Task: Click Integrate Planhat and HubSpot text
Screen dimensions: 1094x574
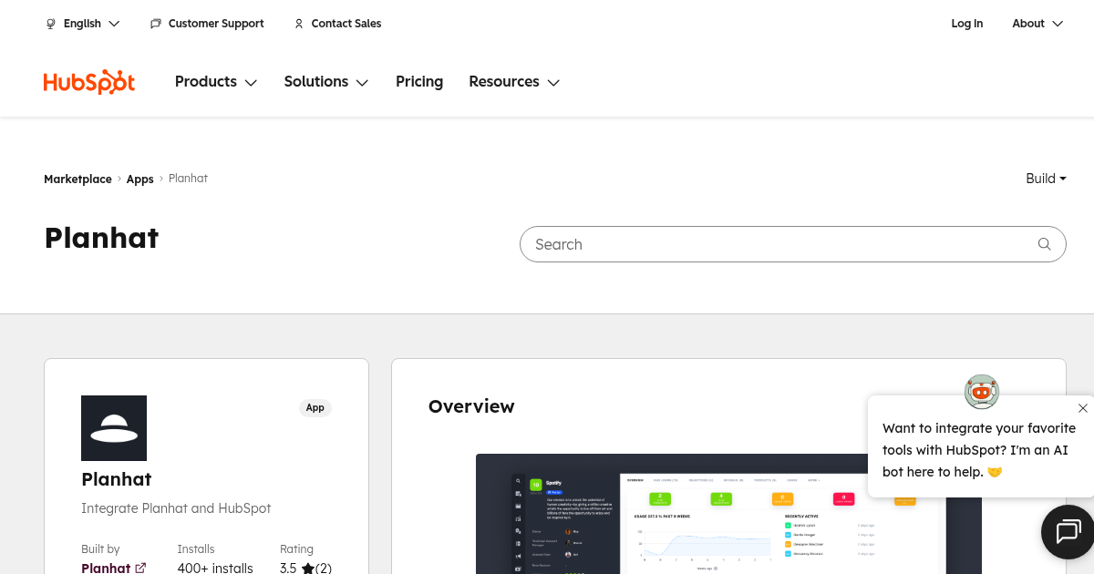Action: (176, 508)
